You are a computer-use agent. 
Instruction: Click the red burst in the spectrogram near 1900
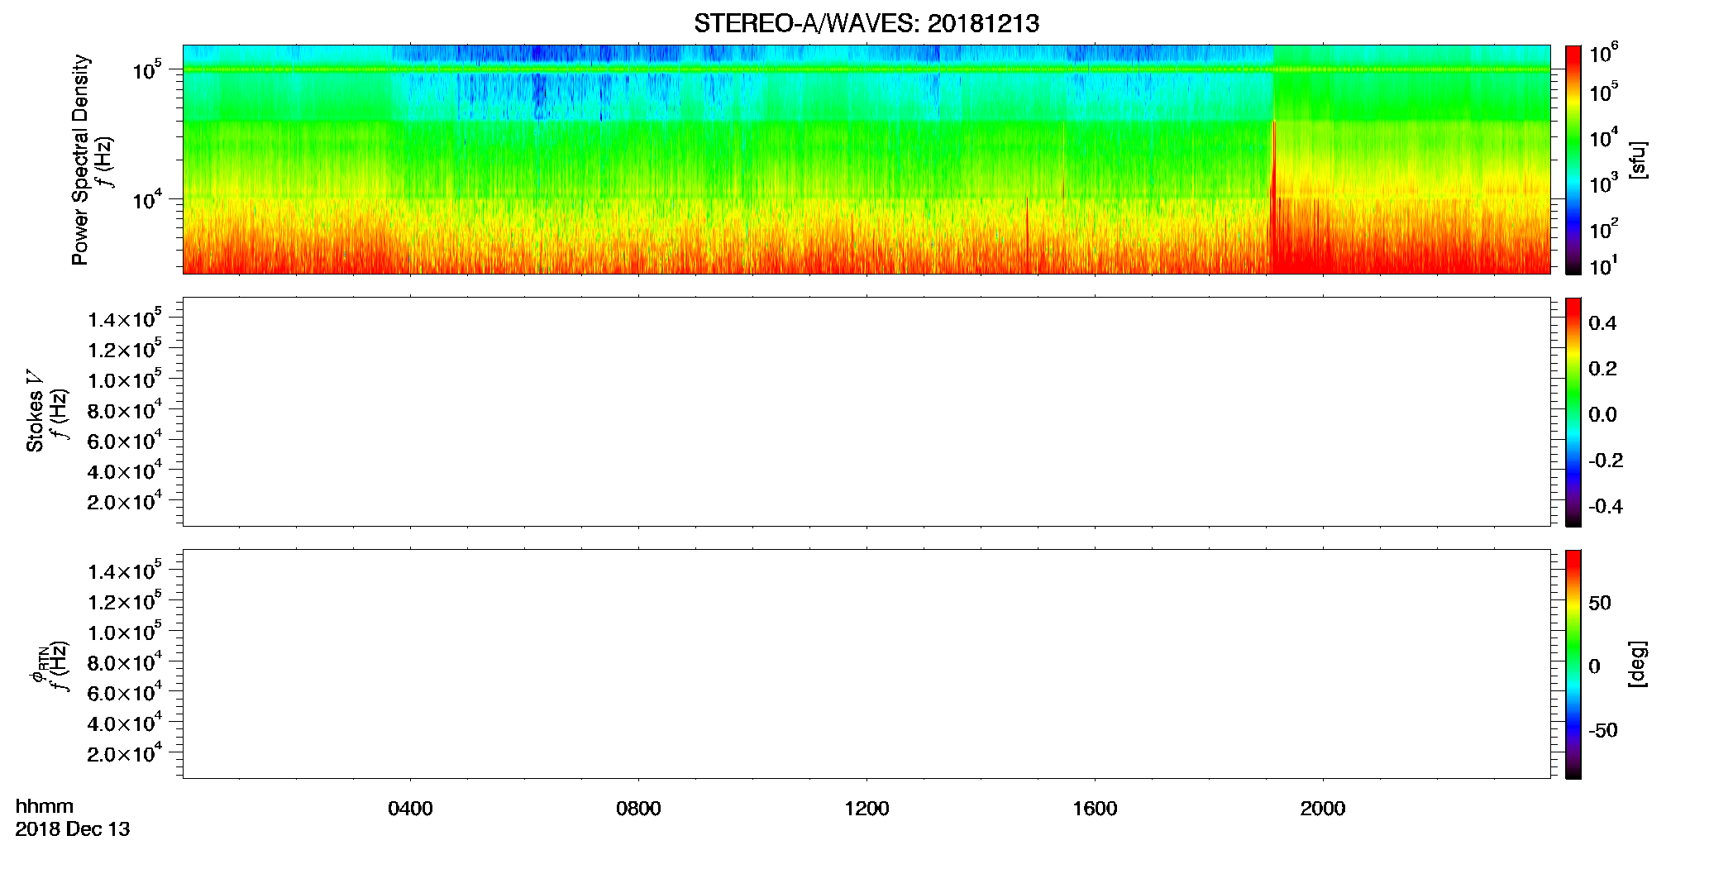click(x=1274, y=198)
